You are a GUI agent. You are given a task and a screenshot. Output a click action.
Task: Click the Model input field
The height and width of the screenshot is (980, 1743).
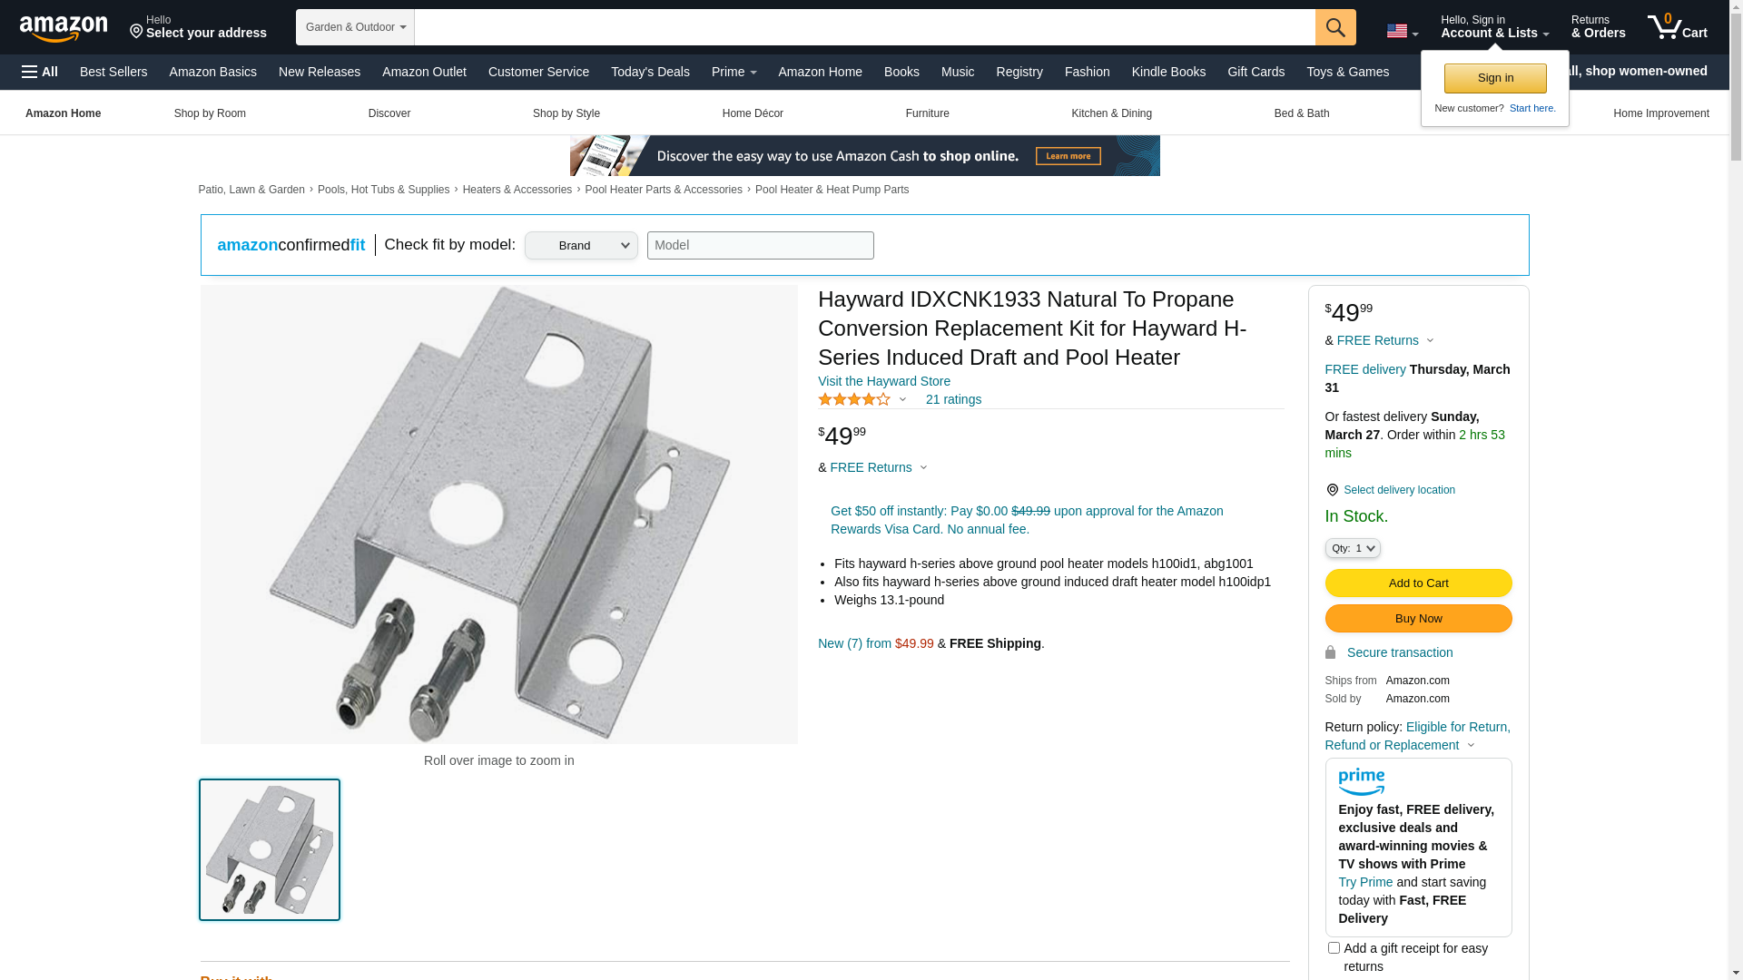pos(761,245)
